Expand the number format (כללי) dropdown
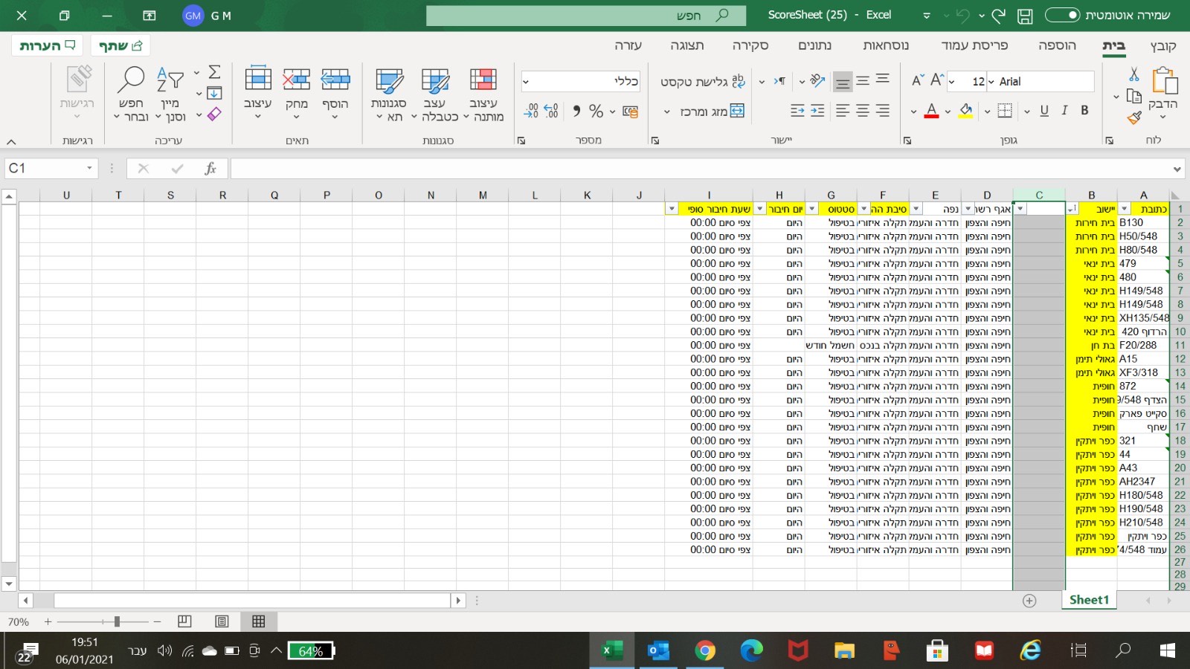The width and height of the screenshot is (1190, 669). tap(526, 82)
